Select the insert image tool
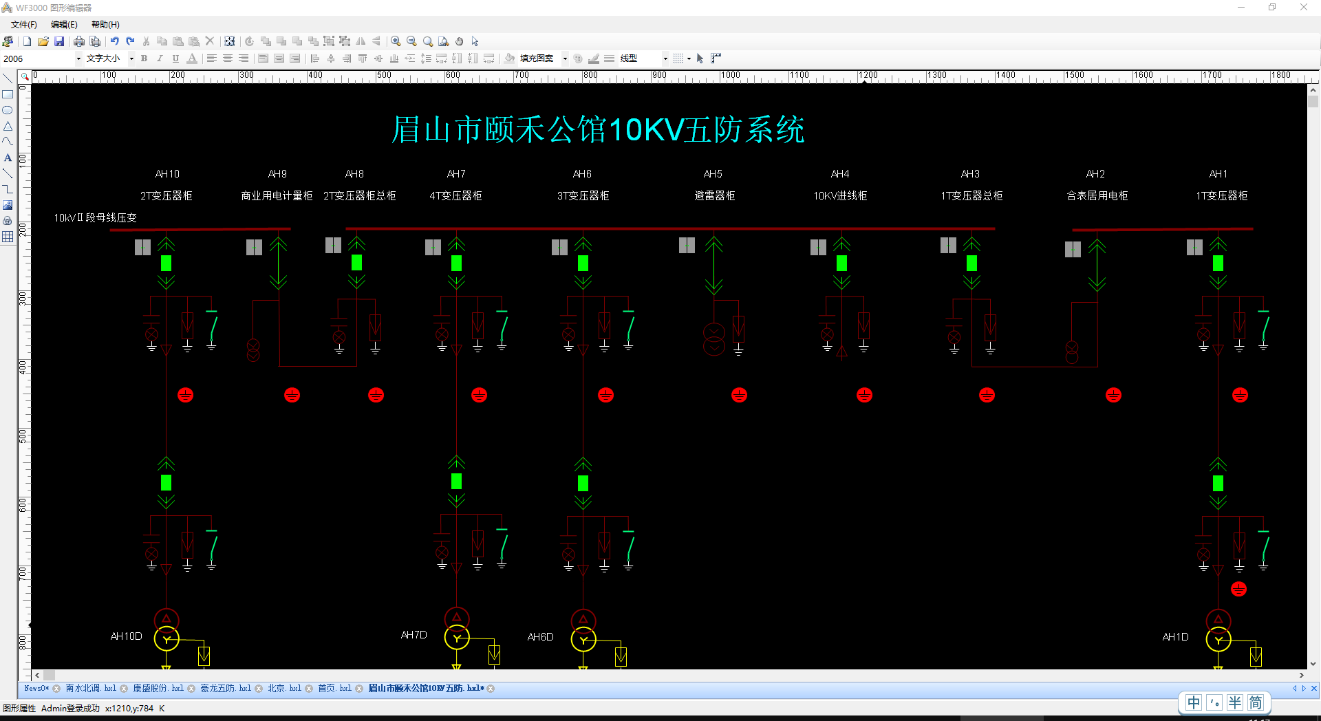The image size is (1321, 721). pos(8,205)
